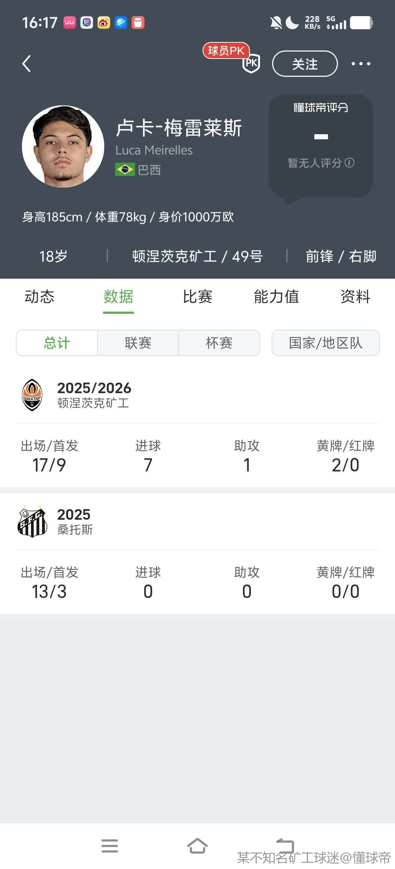The width and height of the screenshot is (395, 869).
Task: Tap the Santos club crest
Action: (x=32, y=522)
